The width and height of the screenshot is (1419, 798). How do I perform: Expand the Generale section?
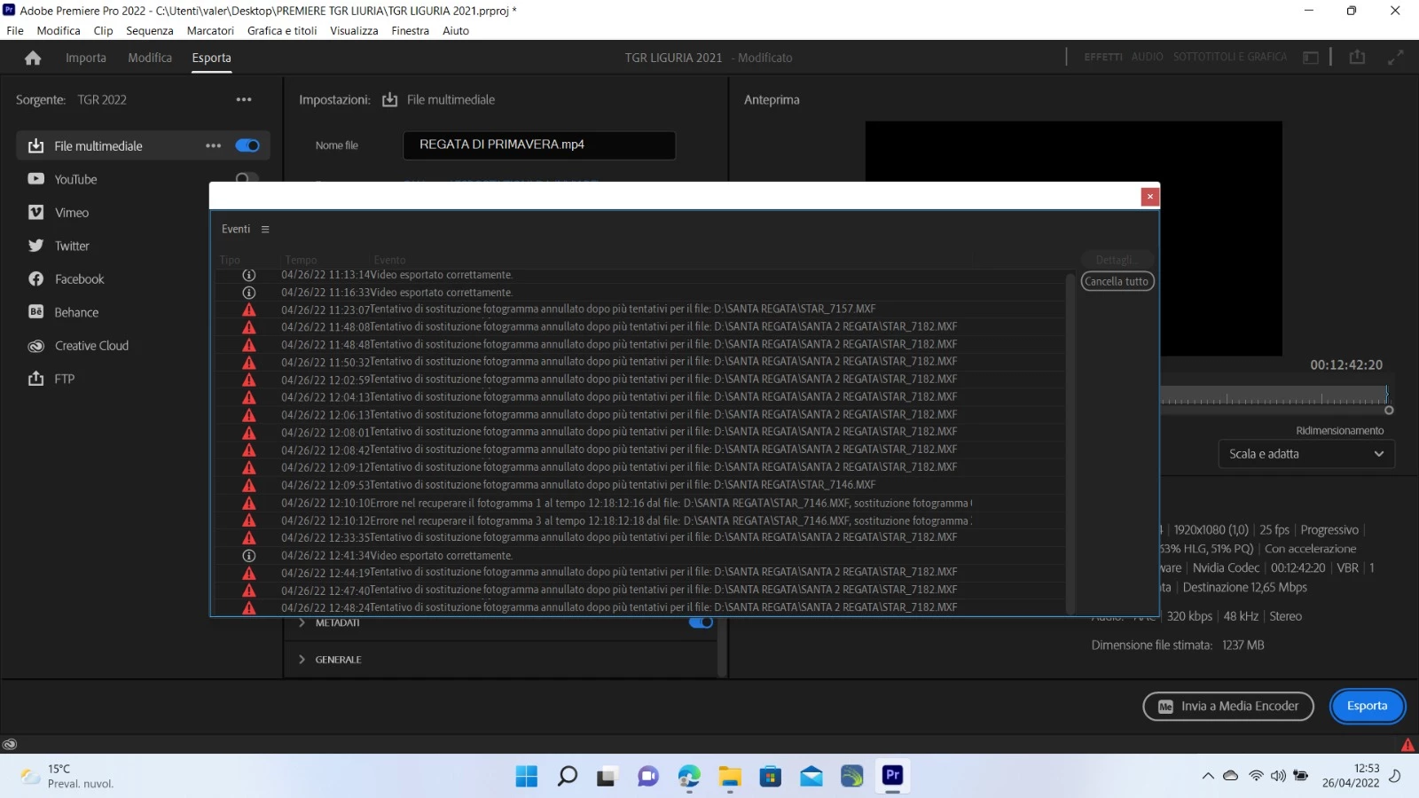pyautogui.click(x=302, y=660)
